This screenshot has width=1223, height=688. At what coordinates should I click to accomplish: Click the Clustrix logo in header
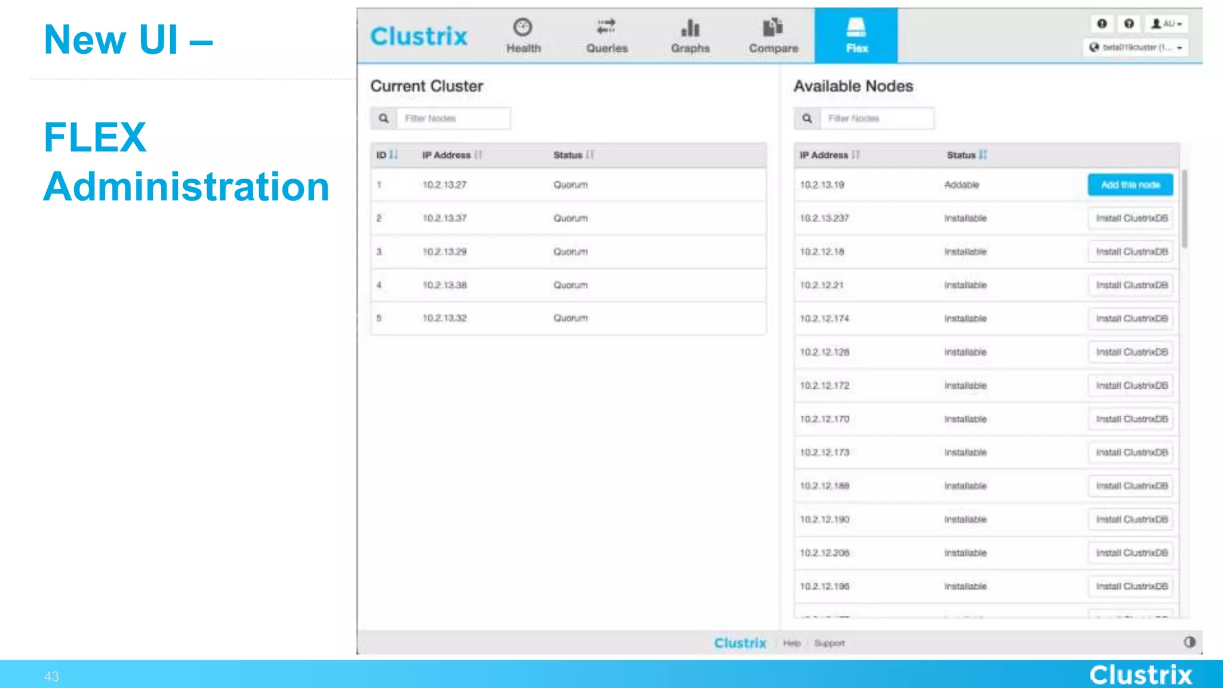pyautogui.click(x=419, y=36)
